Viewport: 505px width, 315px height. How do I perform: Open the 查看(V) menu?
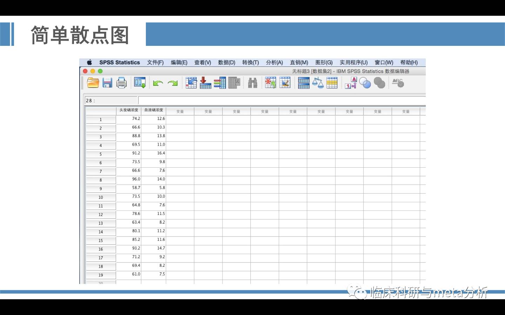pos(203,62)
